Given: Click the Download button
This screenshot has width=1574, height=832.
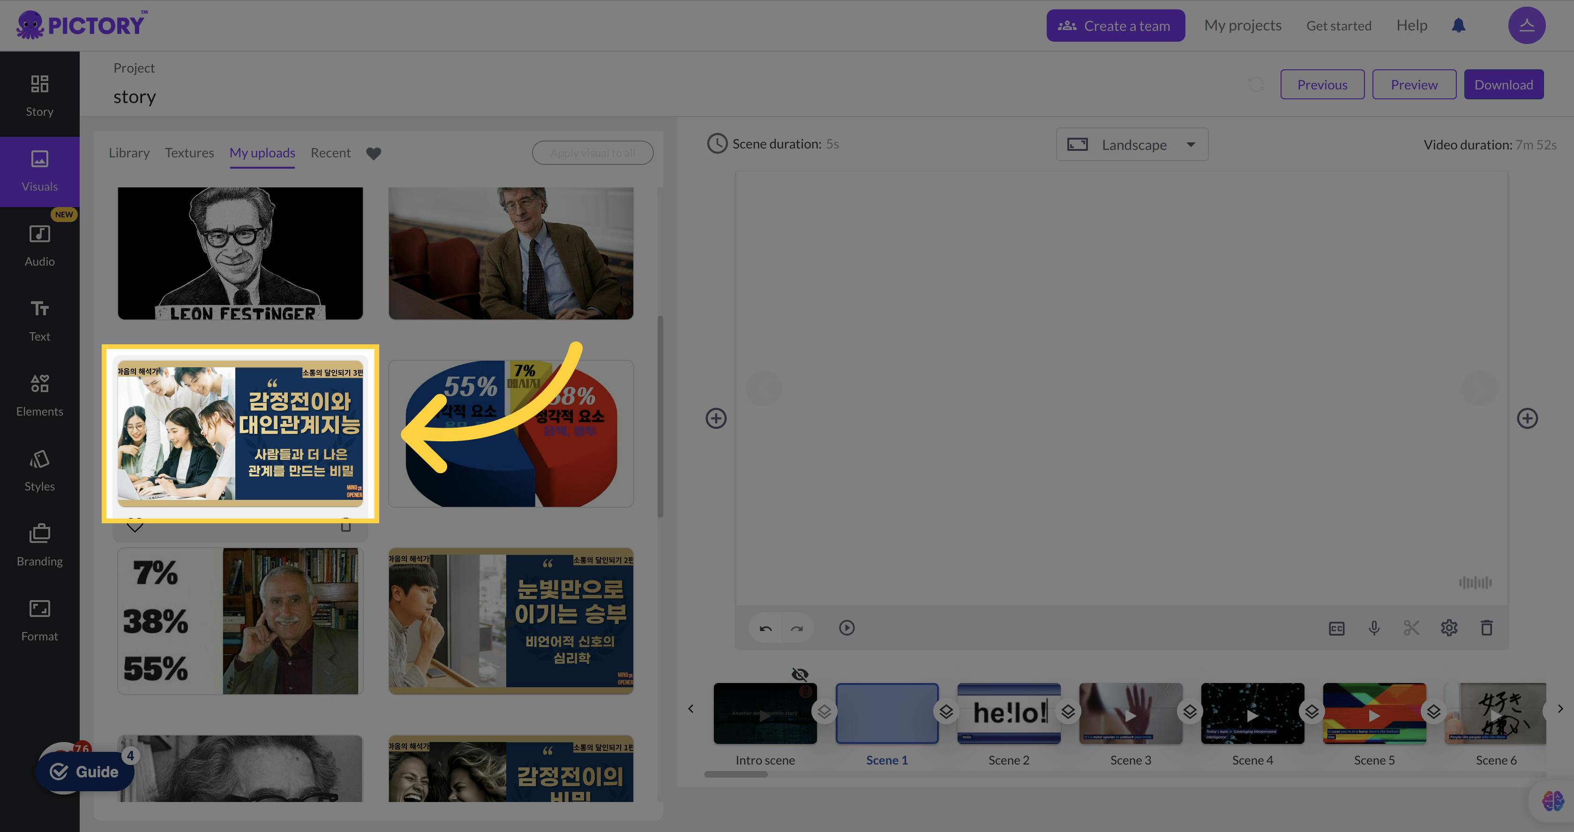Looking at the screenshot, I should pyautogui.click(x=1504, y=84).
